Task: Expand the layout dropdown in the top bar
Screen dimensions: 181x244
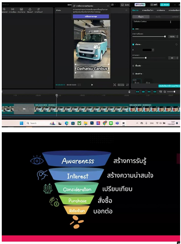Action: point(113,5)
